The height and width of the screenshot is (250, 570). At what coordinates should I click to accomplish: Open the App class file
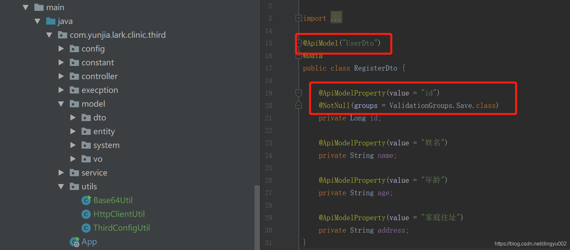(x=89, y=242)
